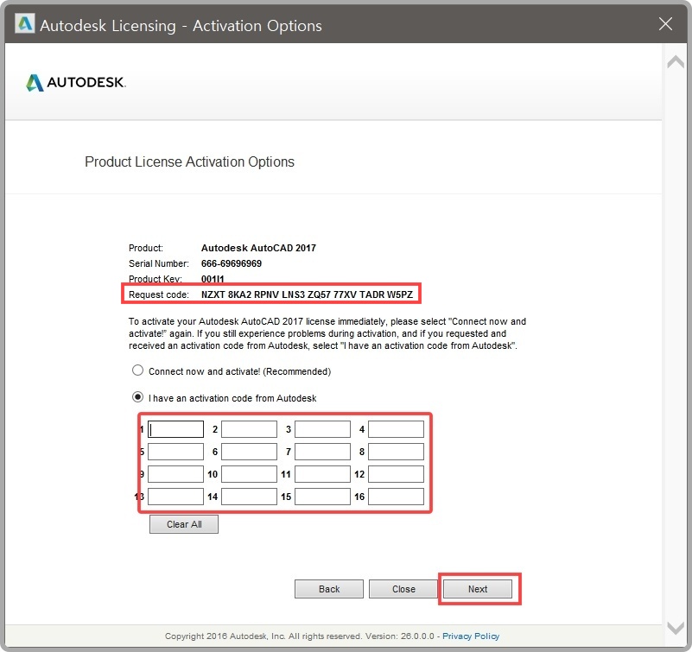Click Product License Activation Options heading

click(189, 161)
